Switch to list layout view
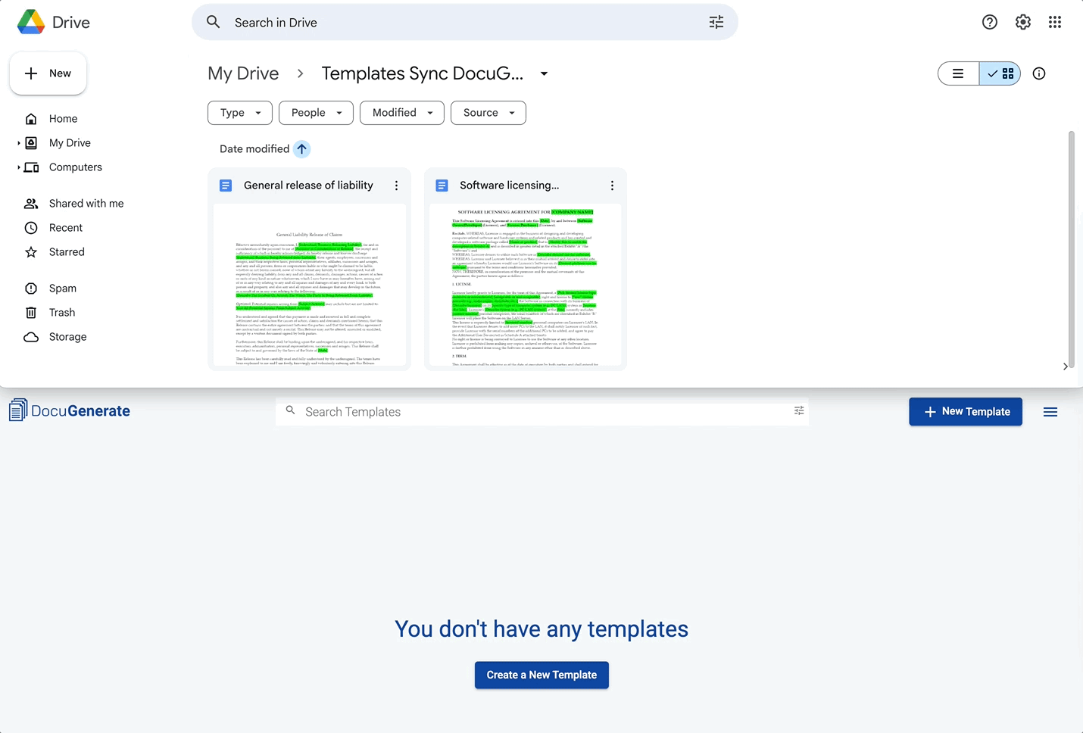Viewport: 1083px width, 733px height. pyautogui.click(x=958, y=73)
